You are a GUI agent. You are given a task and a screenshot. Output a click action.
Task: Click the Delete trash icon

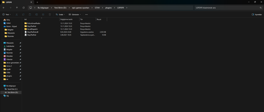pyautogui.click(x=50, y=14)
